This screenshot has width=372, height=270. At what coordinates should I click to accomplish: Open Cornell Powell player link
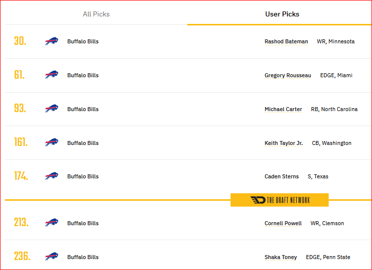click(x=283, y=223)
